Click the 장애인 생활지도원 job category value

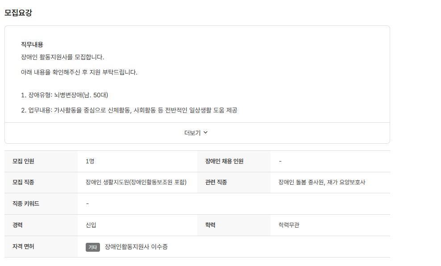[x=136, y=182]
